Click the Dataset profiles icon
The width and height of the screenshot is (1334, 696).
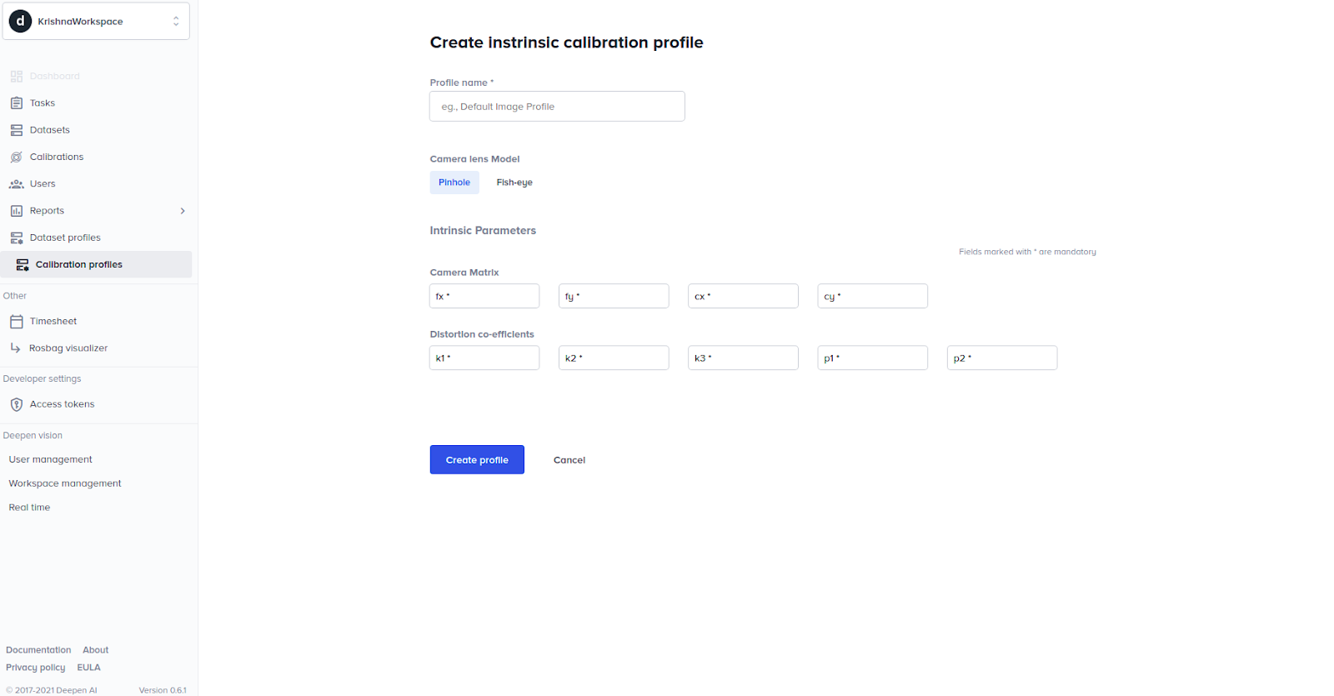[x=17, y=238]
